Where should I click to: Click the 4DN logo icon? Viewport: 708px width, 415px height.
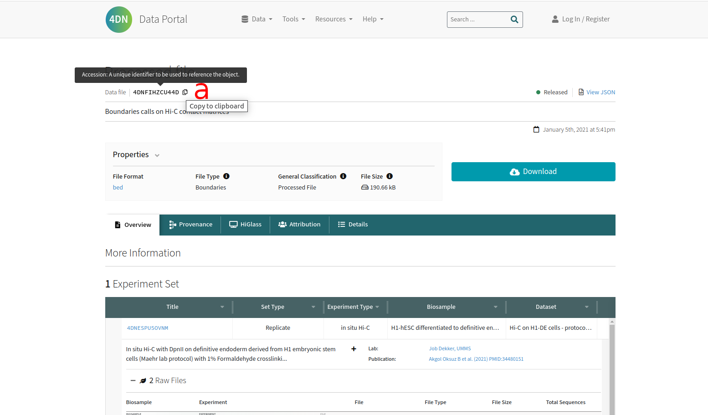point(119,20)
